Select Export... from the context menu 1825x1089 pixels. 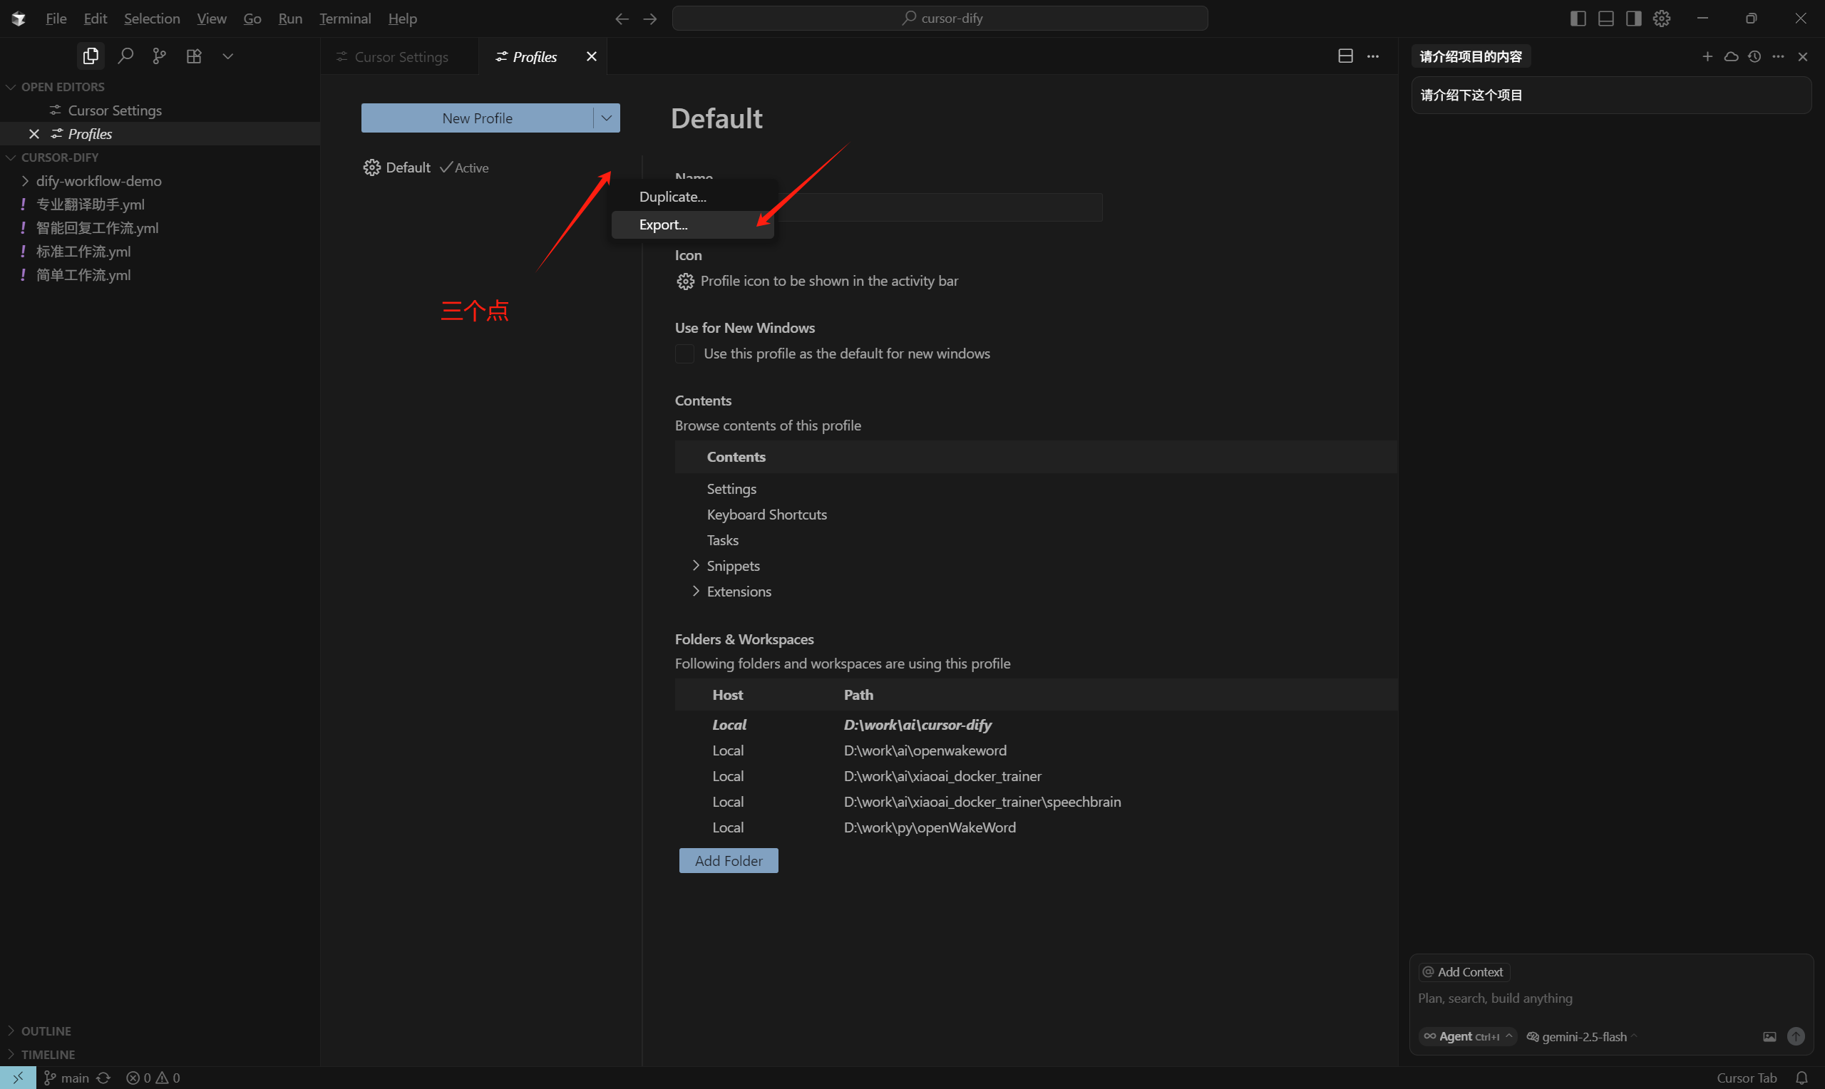pyautogui.click(x=663, y=224)
